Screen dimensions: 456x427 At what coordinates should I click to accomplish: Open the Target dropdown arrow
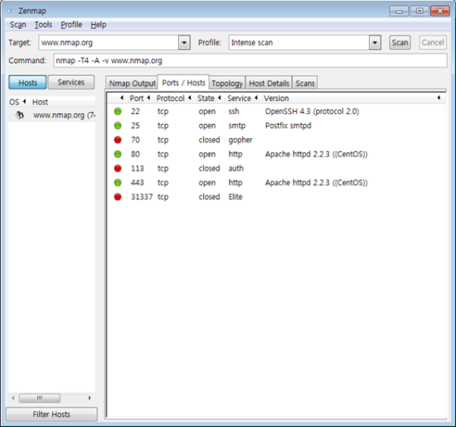[184, 43]
